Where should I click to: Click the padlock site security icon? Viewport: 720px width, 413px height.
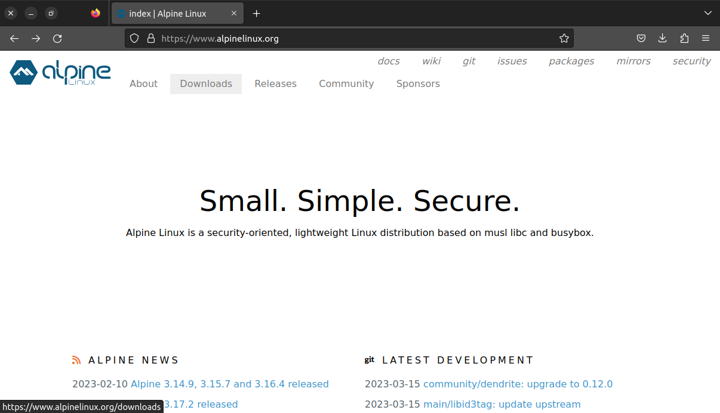pos(150,39)
